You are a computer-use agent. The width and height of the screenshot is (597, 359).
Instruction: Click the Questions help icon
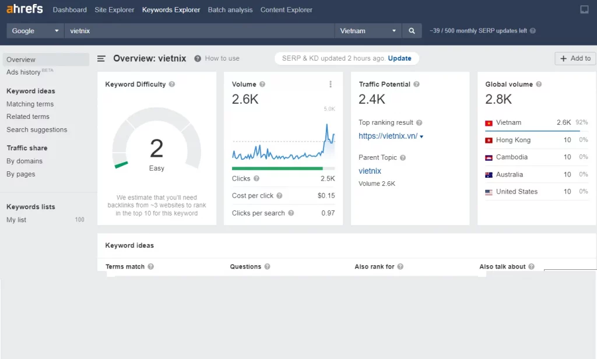click(x=267, y=266)
